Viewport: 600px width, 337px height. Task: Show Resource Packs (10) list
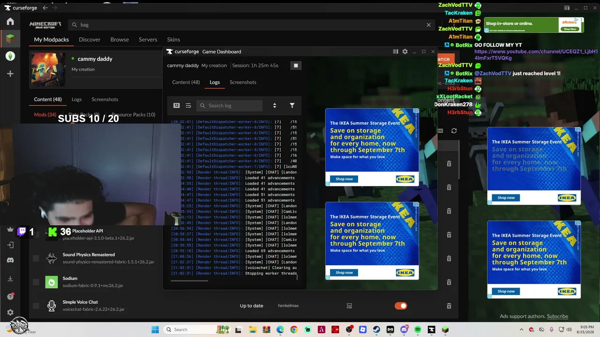pyautogui.click(x=133, y=115)
